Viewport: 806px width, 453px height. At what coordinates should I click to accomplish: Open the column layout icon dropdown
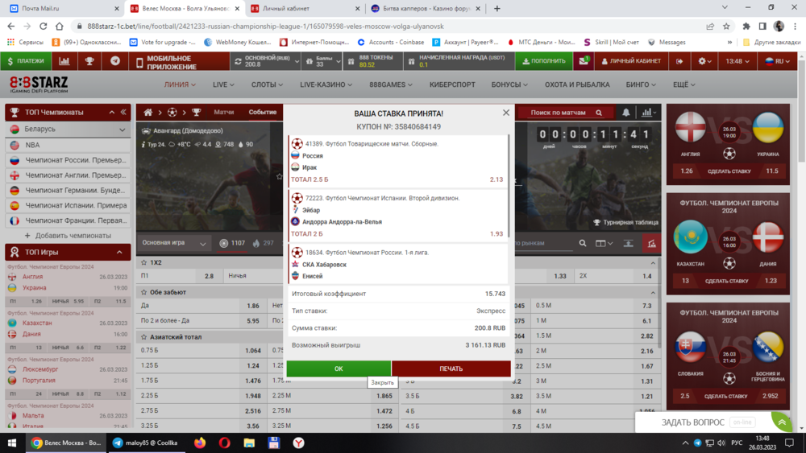604,243
